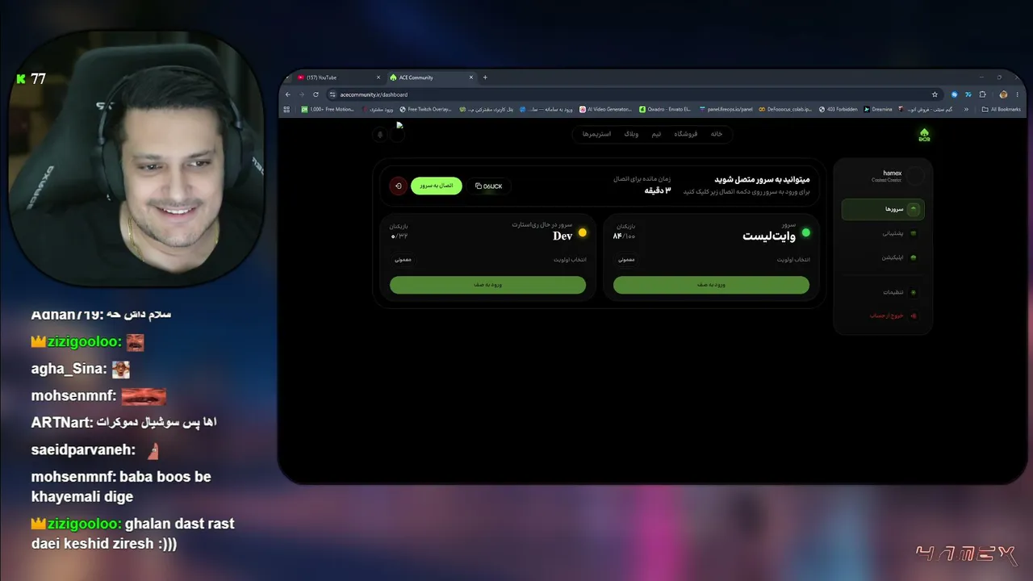1033x581 pixels.
Task: Open the فروشگاه (Shop) nav item
Action: point(686,134)
